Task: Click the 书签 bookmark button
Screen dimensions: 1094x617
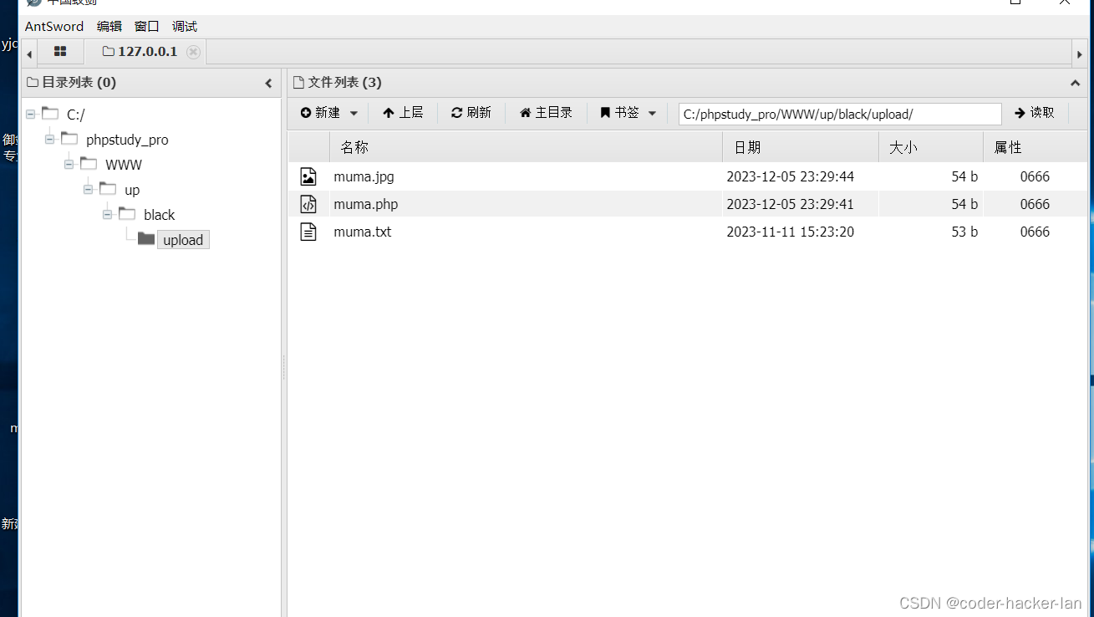Action: (620, 113)
